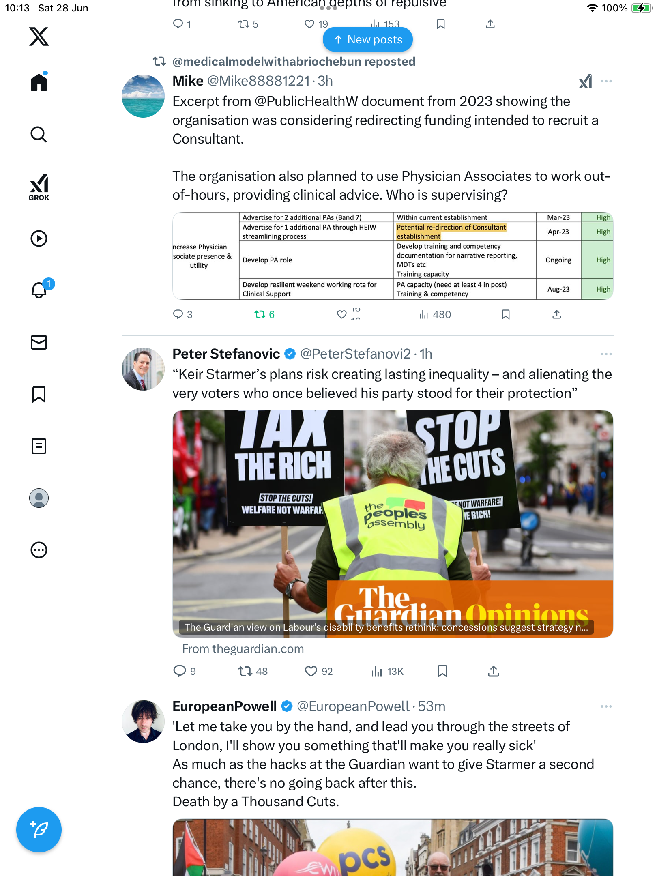
Task: Open the video play icon in sidebar
Action: tap(39, 238)
